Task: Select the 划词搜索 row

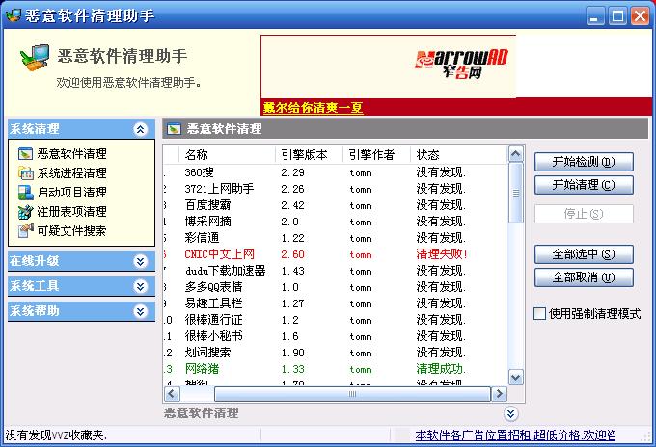Action: click(335, 353)
